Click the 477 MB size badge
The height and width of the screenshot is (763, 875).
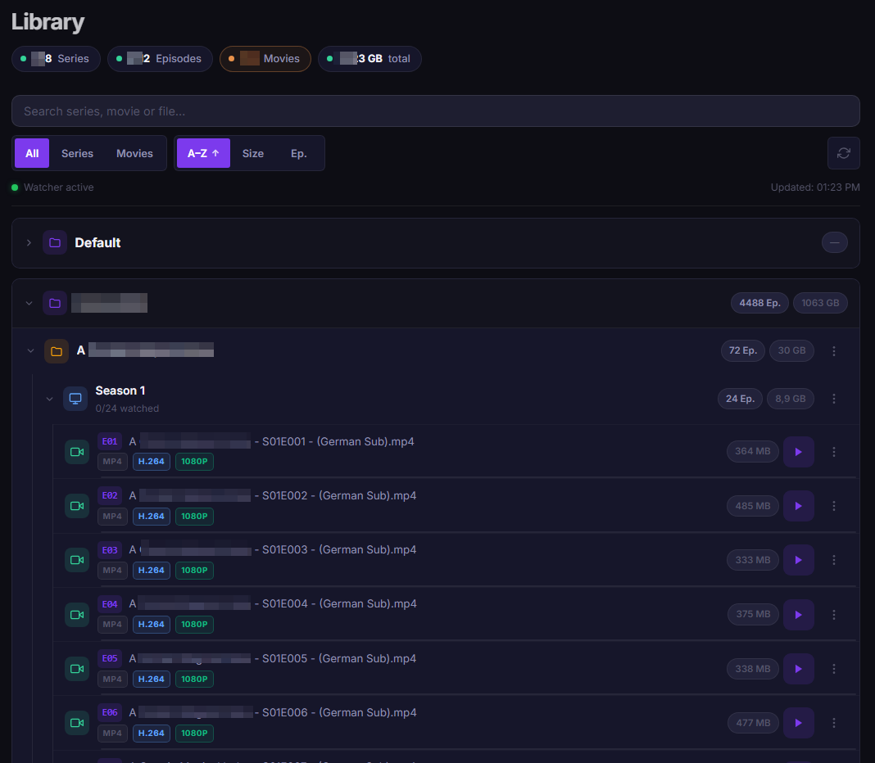tap(753, 723)
